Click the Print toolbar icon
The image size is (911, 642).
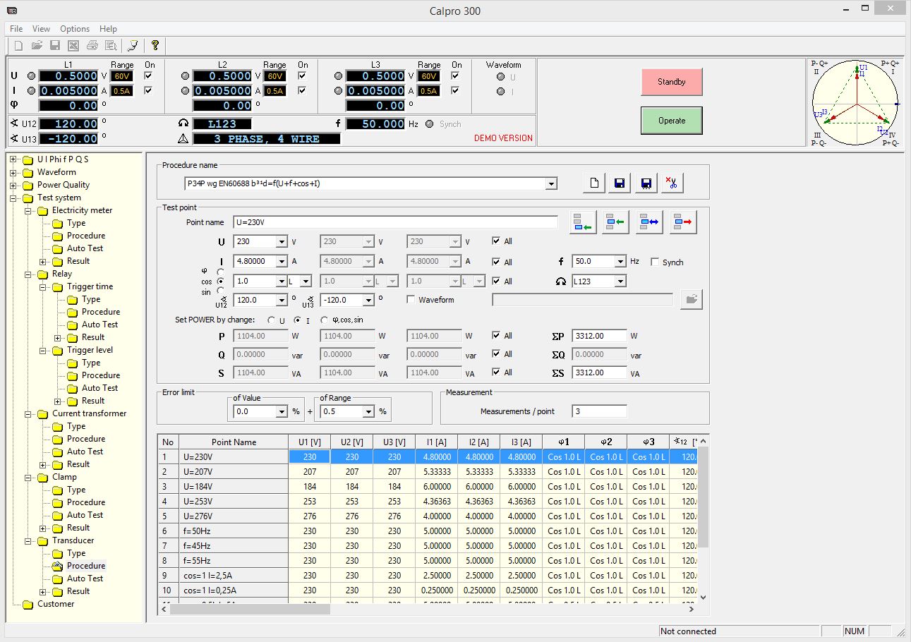(x=92, y=46)
